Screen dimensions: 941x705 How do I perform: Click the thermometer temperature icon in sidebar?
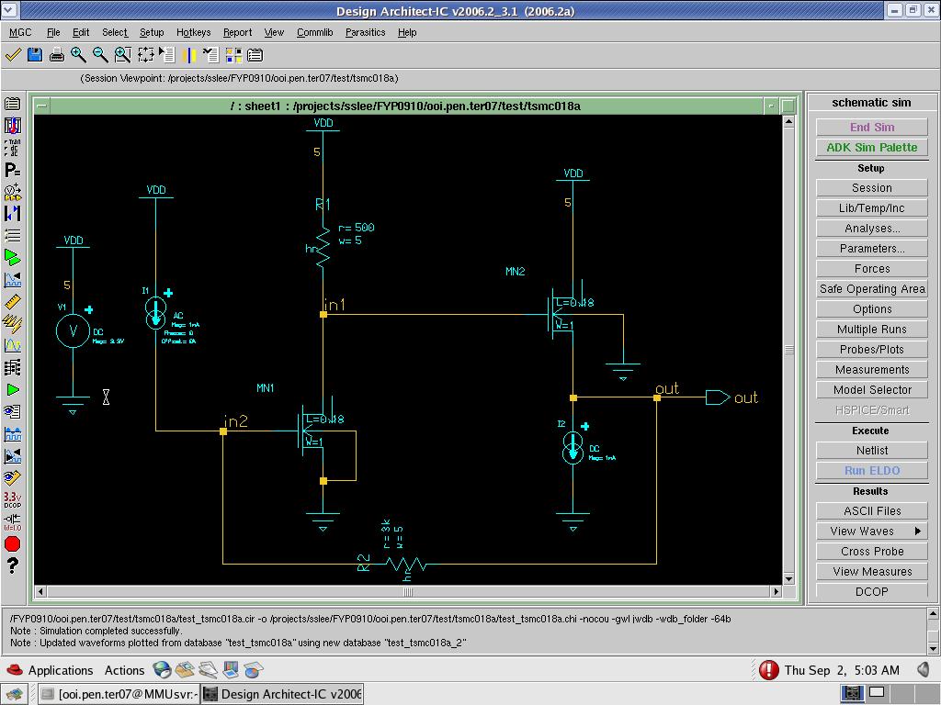coord(13,126)
